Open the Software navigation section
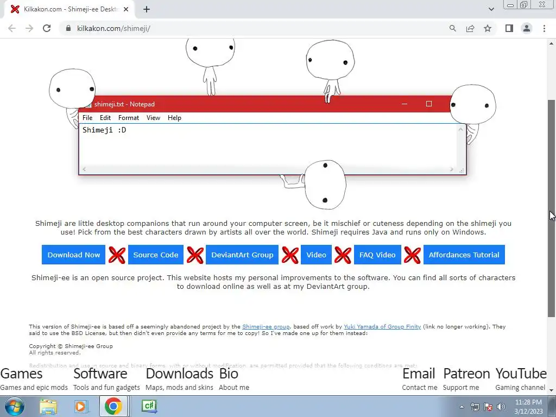The image size is (556, 417). click(x=106, y=379)
